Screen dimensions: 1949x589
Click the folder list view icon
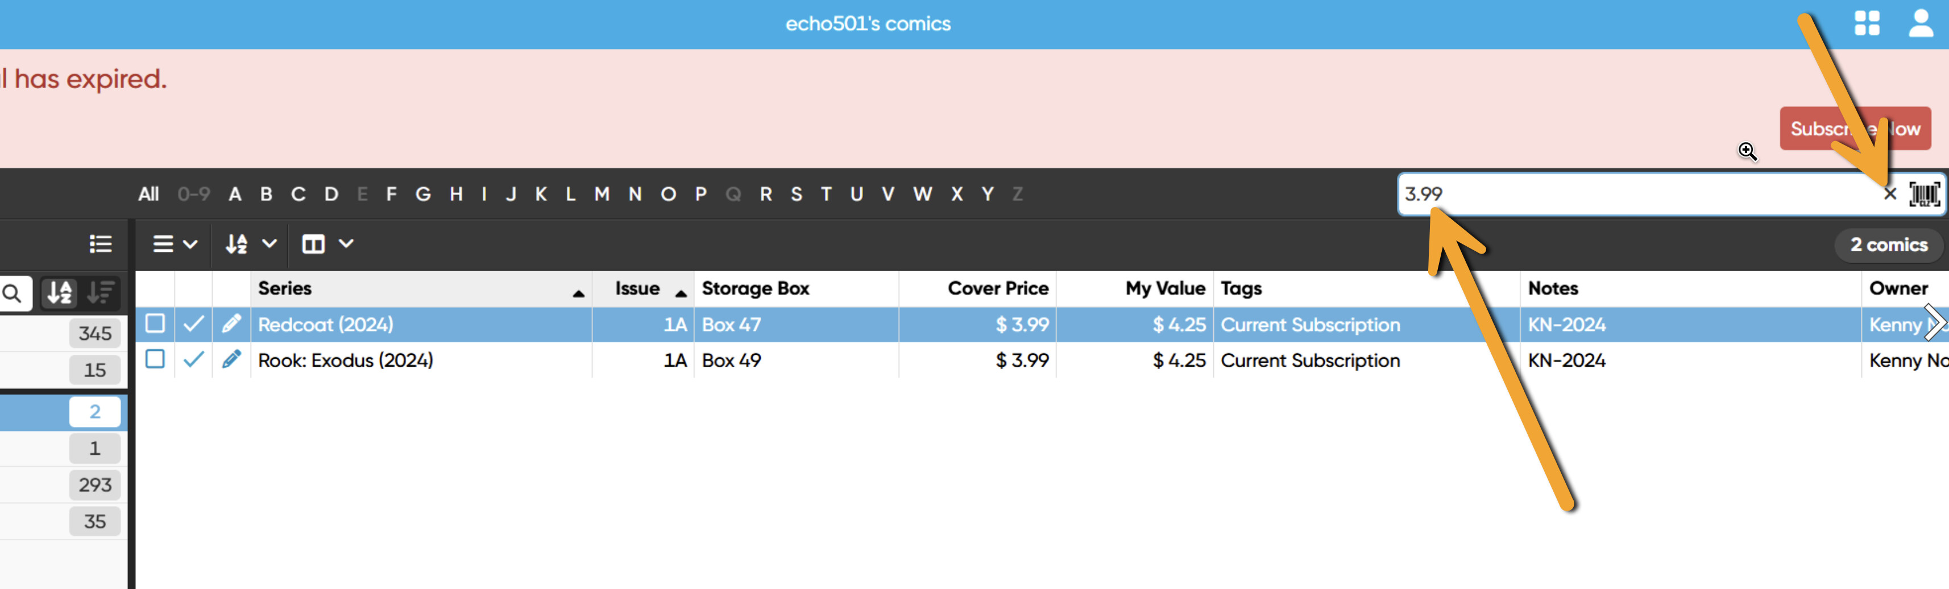click(101, 244)
